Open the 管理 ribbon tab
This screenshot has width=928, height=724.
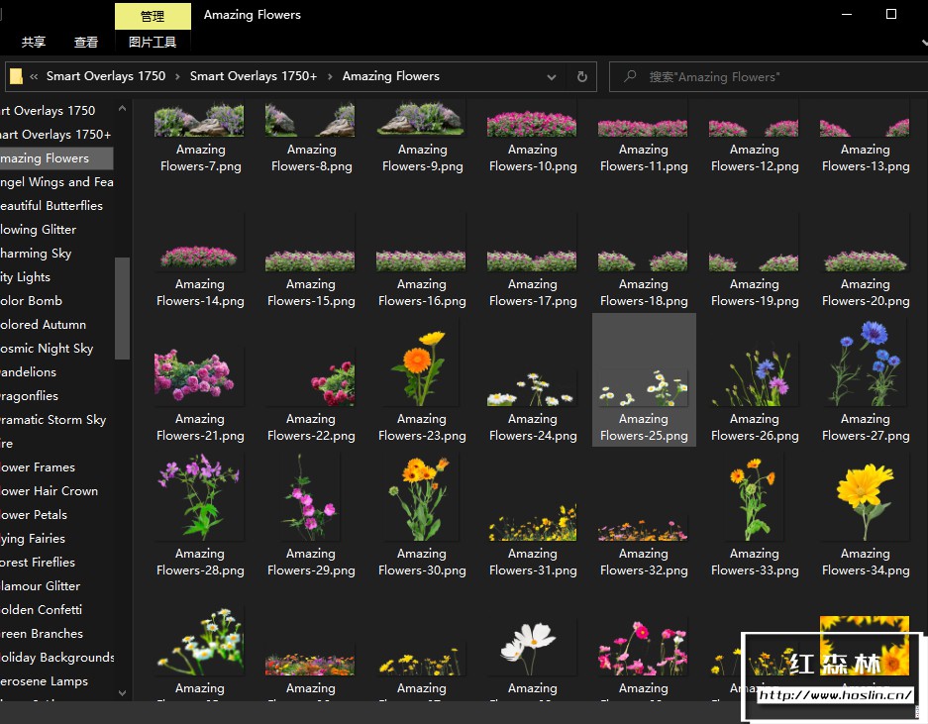coord(153,16)
